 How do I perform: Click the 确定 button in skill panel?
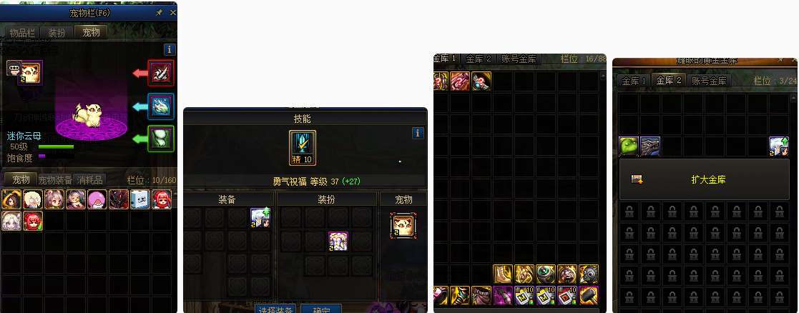pyautogui.click(x=320, y=309)
